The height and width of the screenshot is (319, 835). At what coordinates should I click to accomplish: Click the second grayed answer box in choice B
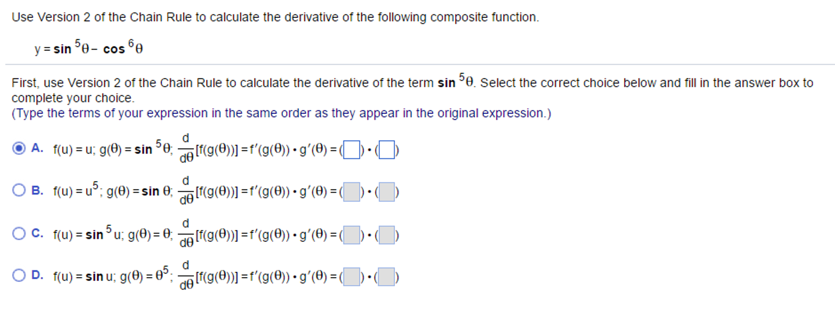pos(386,192)
